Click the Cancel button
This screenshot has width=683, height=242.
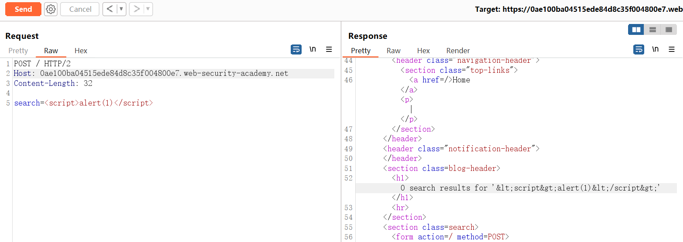(x=80, y=9)
